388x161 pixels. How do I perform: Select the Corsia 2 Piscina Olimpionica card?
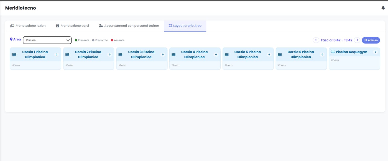coord(89,59)
